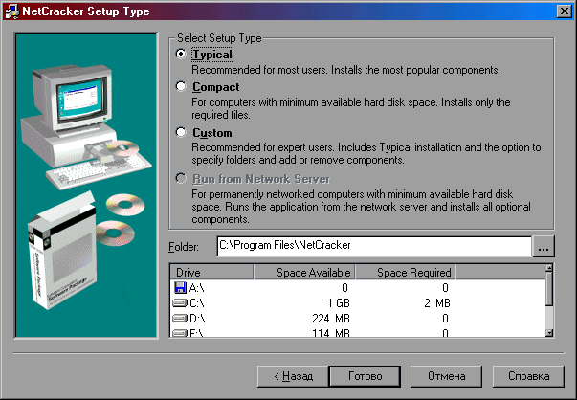Click the Space Available column header
Image resolution: width=577 pixels, height=400 pixels.
(x=304, y=273)
